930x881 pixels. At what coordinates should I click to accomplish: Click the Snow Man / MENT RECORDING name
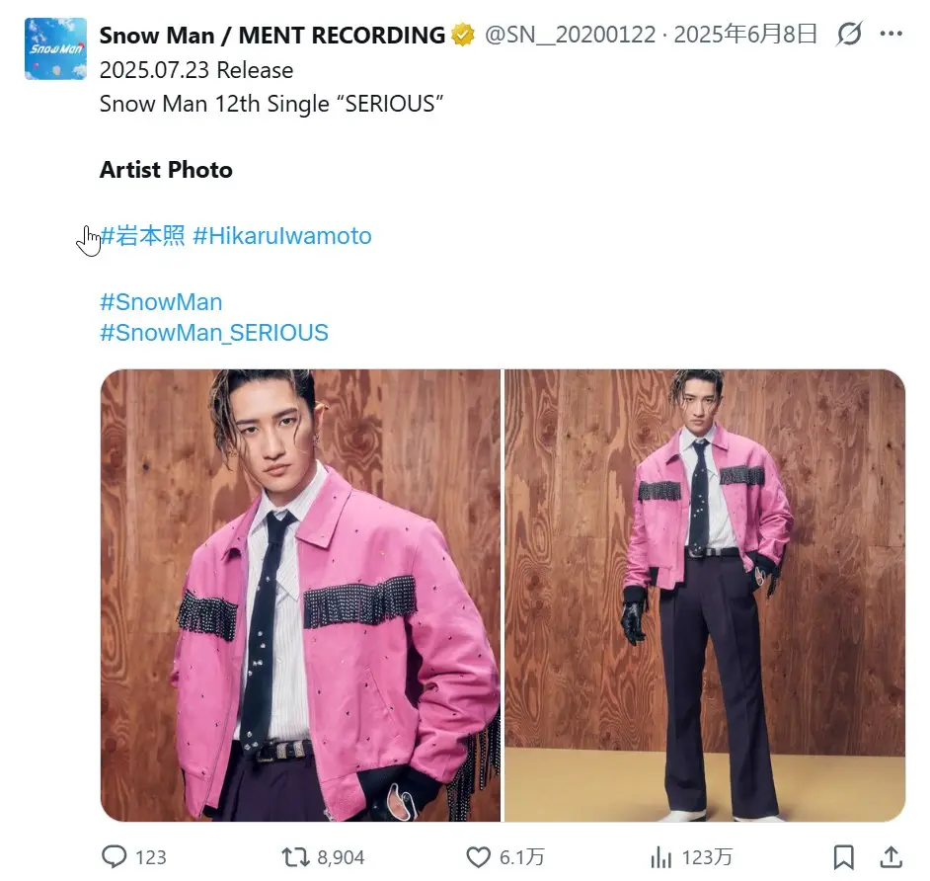pyautogui.click(x=272, y=36)
